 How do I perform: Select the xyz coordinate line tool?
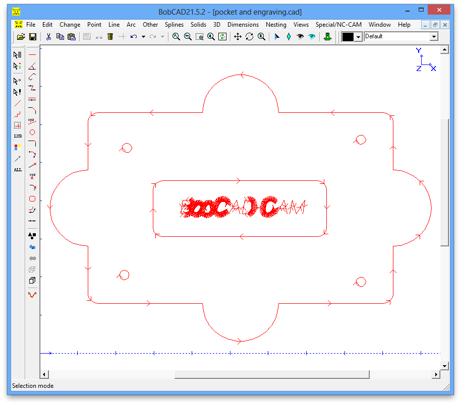[32, 121]
